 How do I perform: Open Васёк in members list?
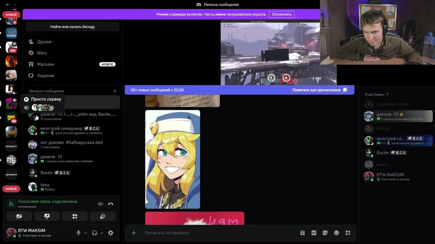pyautogui.click(x=398, y=152)
